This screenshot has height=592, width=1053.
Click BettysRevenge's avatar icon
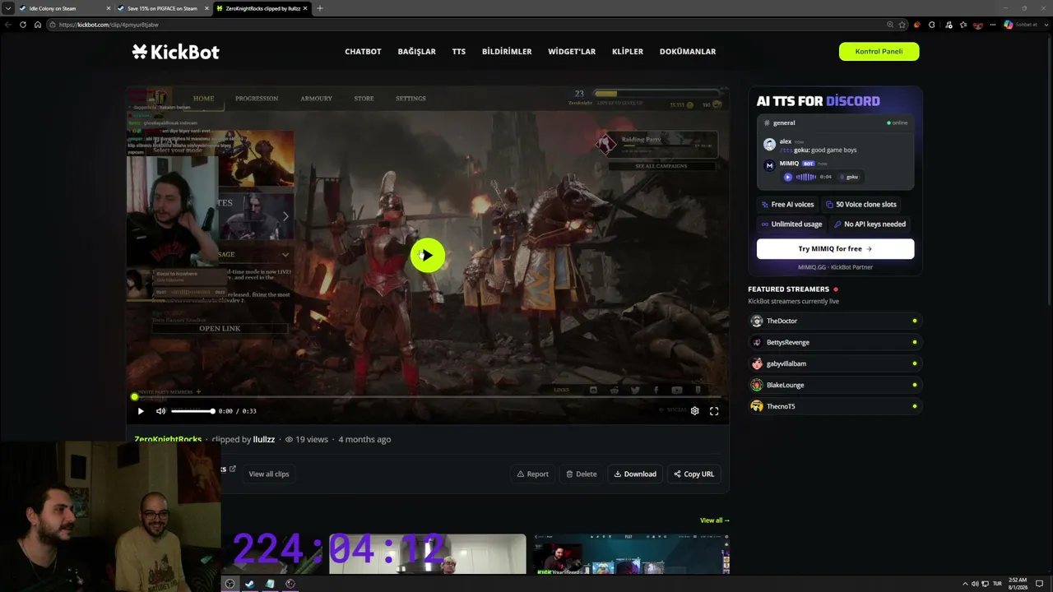tap(757, 342)
